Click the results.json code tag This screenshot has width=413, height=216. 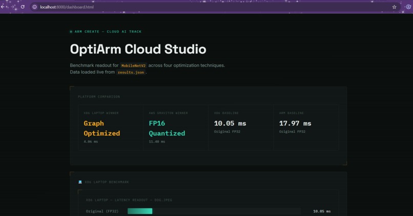click(131, 72)
